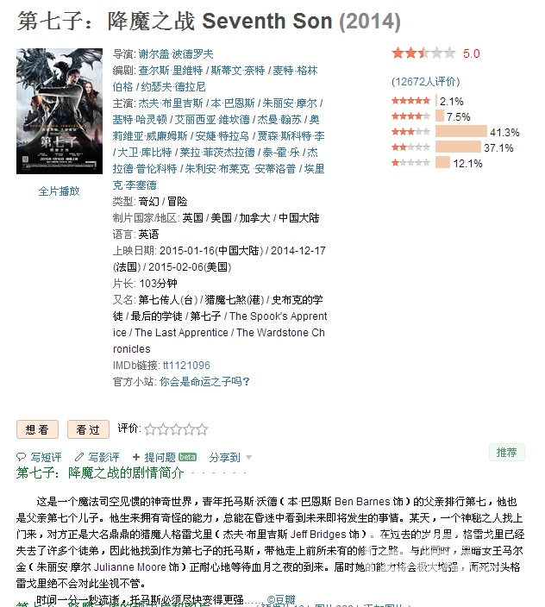Click the three-star rating percentage bar
Image resolution: width=545 pixels, height=607 pixels.
461,131
